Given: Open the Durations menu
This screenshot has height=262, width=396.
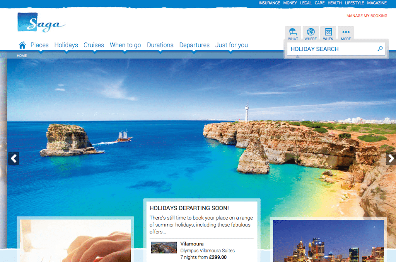Looking at the screenshot, I should pyautogui.click(x=160, y=45).
